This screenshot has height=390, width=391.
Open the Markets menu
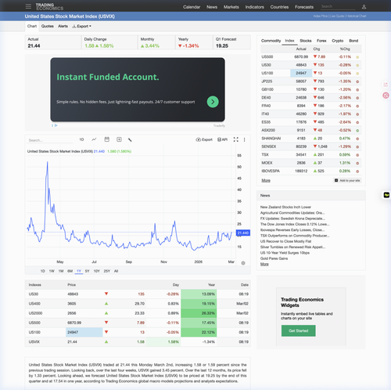click(x=231, y=7)
